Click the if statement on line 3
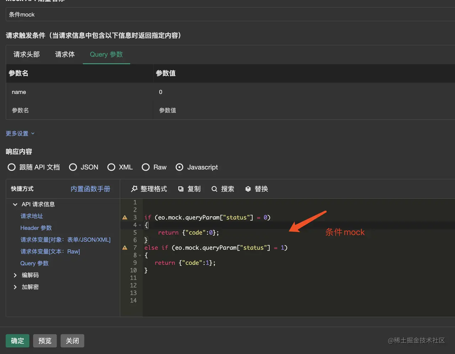Viewport: 455px width, 354px height. coord(207,217)
